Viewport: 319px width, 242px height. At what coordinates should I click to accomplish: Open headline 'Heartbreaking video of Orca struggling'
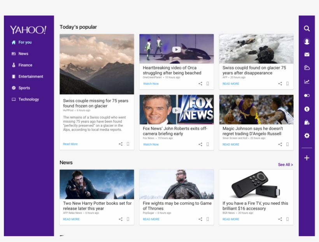[x=172, y=70]
